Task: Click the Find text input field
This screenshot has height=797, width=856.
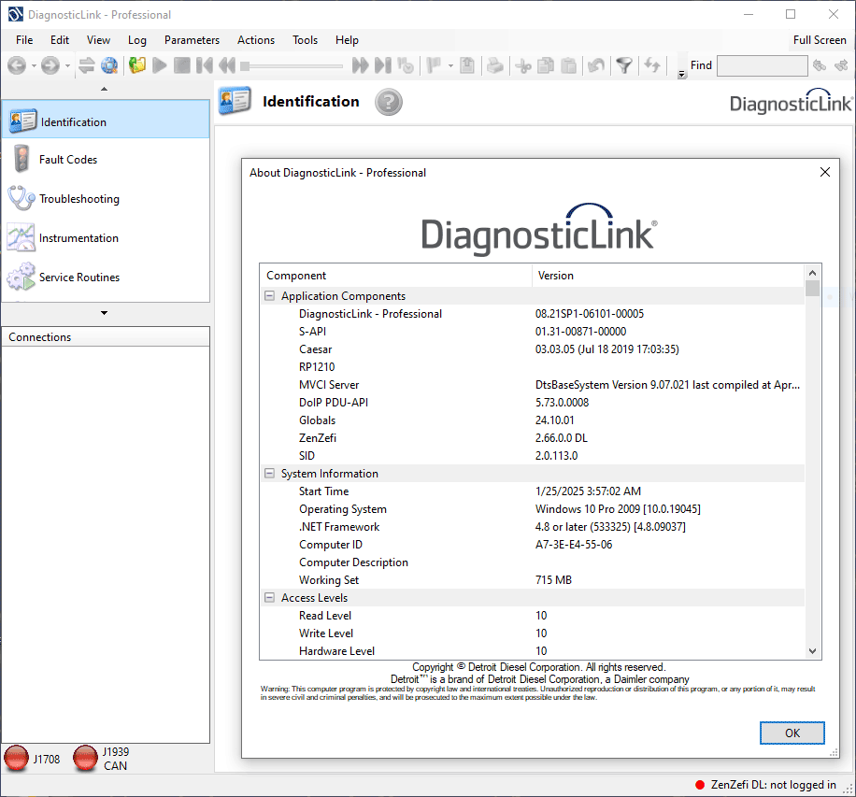Action: (x=763, y=65)
